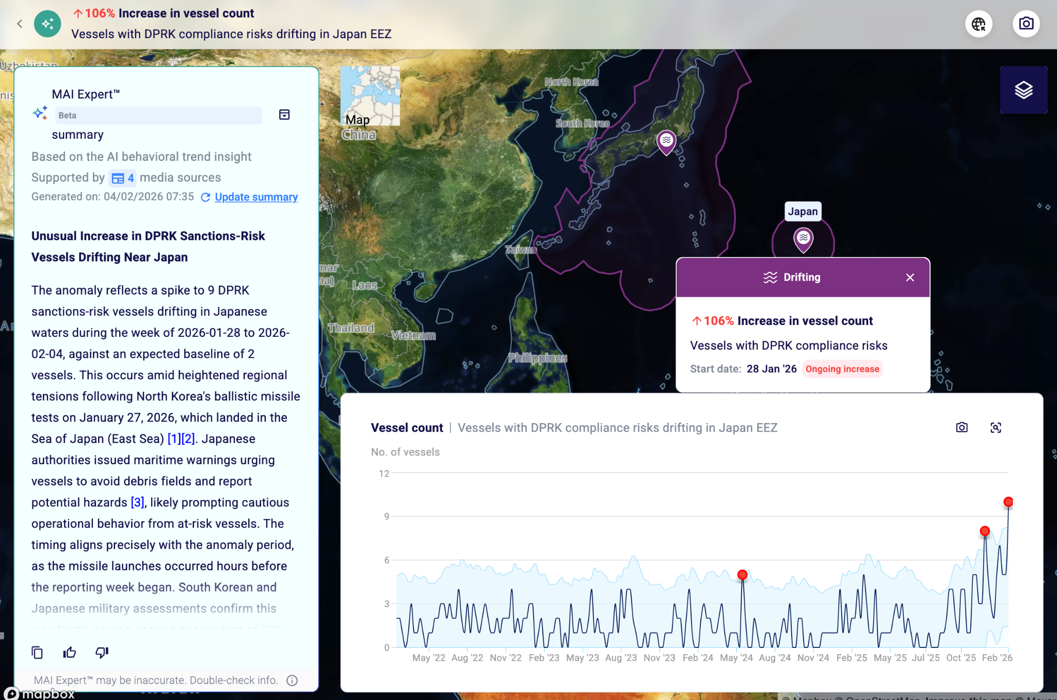Give thumbs up feedback on the summary
The height and width of the screenshot is (700, 1057).
click(69, 652)
